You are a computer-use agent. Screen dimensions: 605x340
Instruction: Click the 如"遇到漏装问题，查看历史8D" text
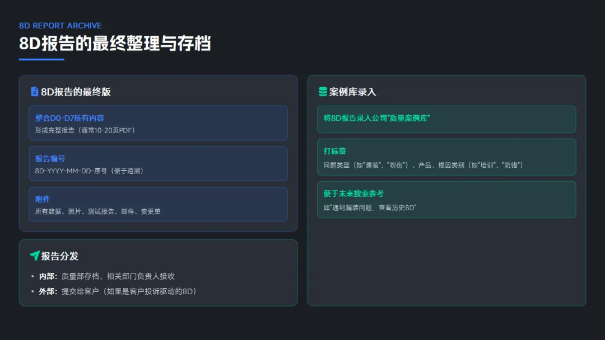370,207
